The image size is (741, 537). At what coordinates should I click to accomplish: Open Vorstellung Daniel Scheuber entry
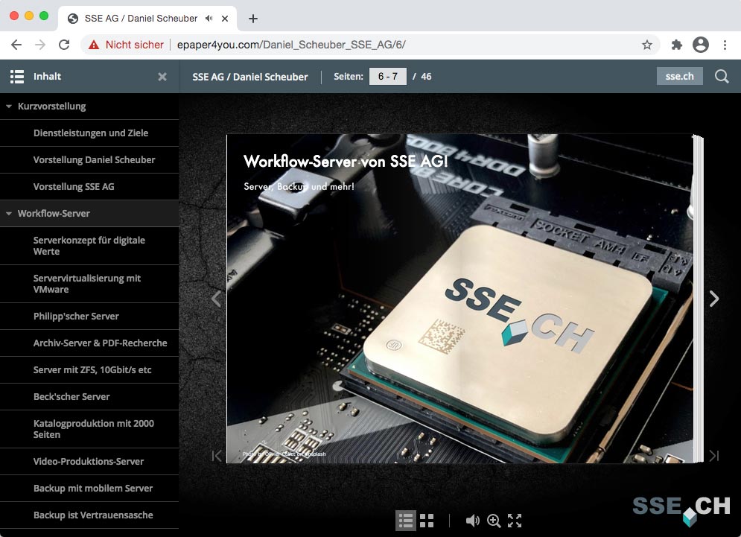click(x=94, y=160)
